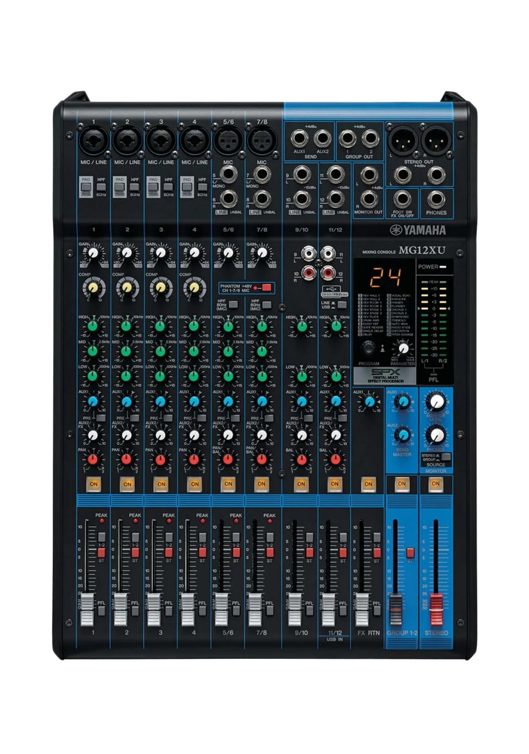The image size is (529, 754).
Task: Click the channel 1 MIC/LINE combo input
Action: 93,140
